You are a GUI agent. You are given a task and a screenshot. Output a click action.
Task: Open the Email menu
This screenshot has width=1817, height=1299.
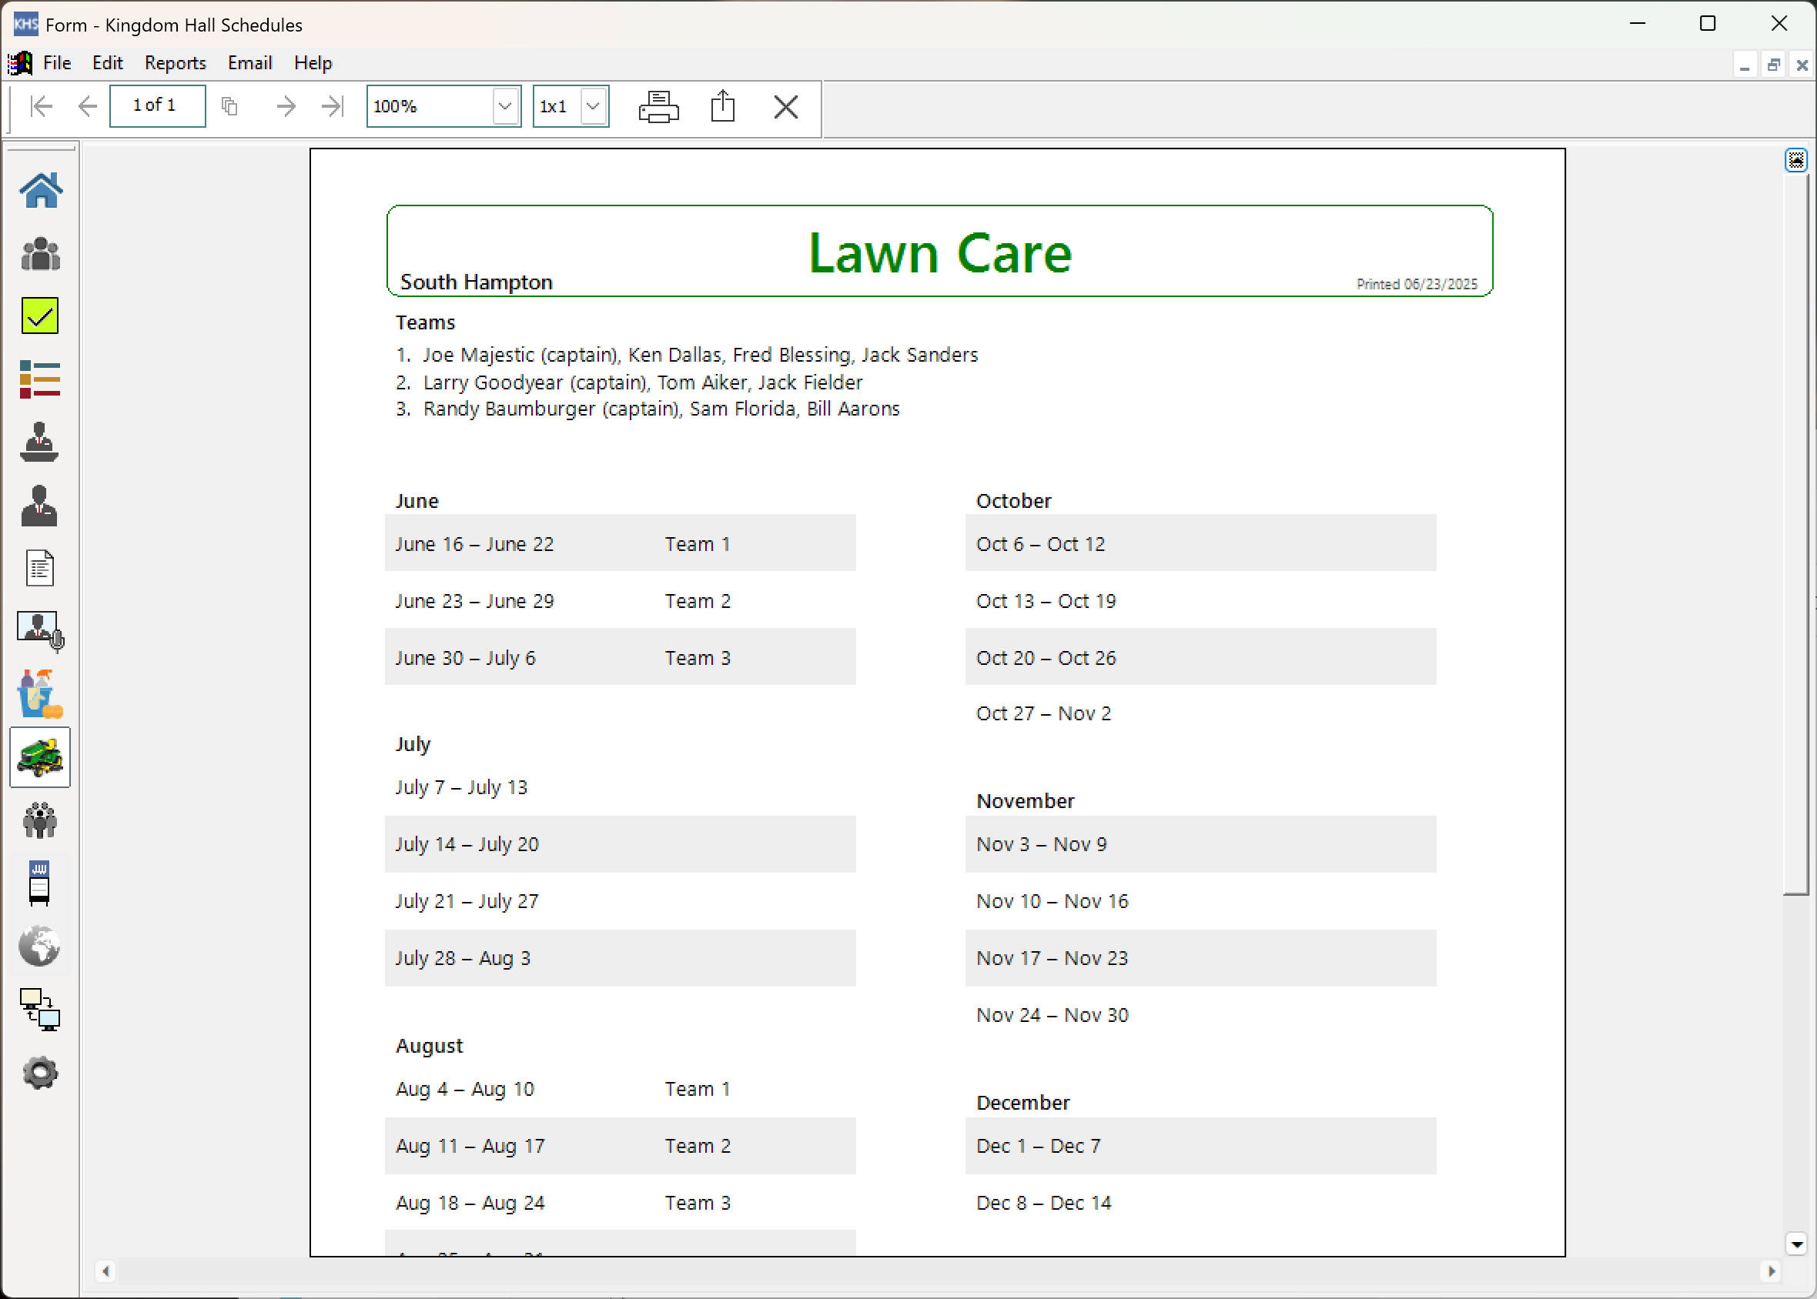click(249, 63)
